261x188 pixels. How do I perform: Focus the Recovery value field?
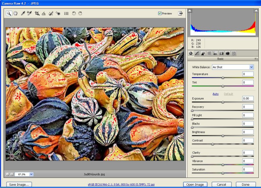tap(248, 107)
